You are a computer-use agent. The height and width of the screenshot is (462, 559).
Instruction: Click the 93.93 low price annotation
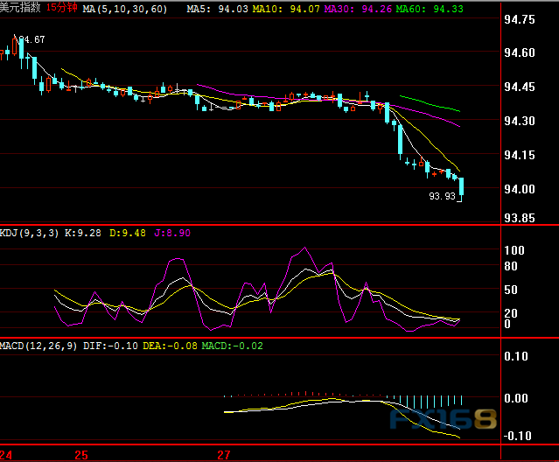442,197
